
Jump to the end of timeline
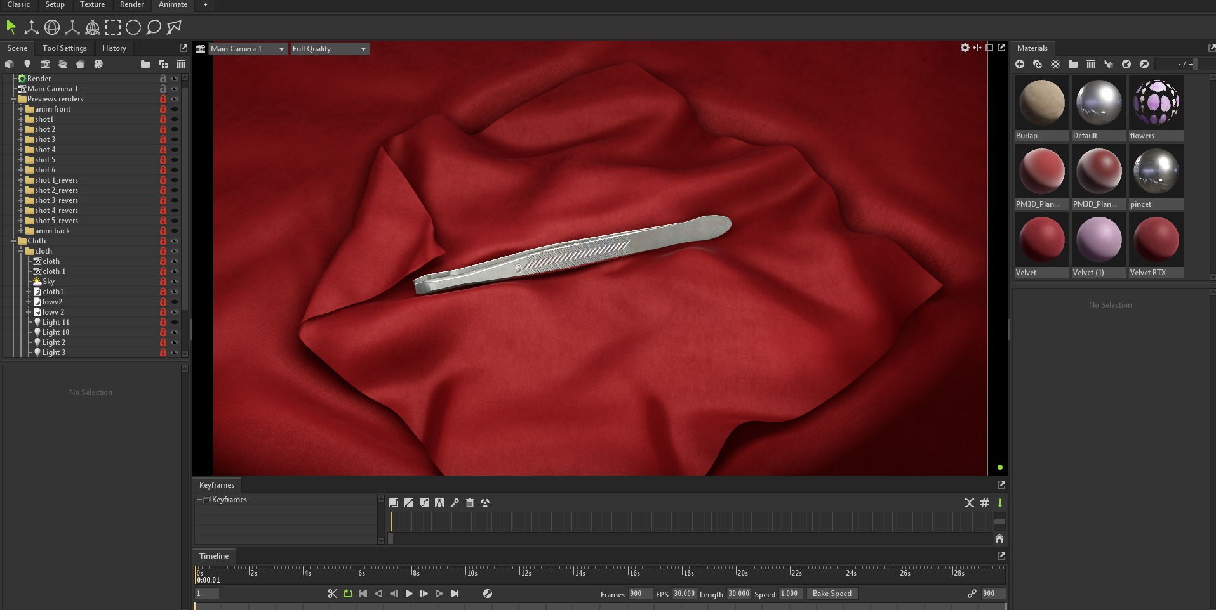(455, 594)
